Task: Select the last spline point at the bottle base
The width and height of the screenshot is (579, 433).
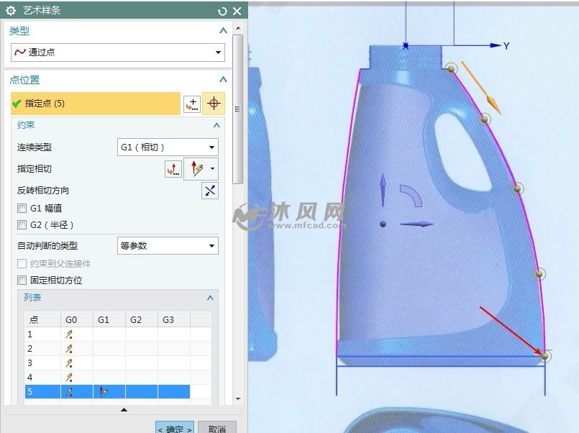Action: pos(545,356)
